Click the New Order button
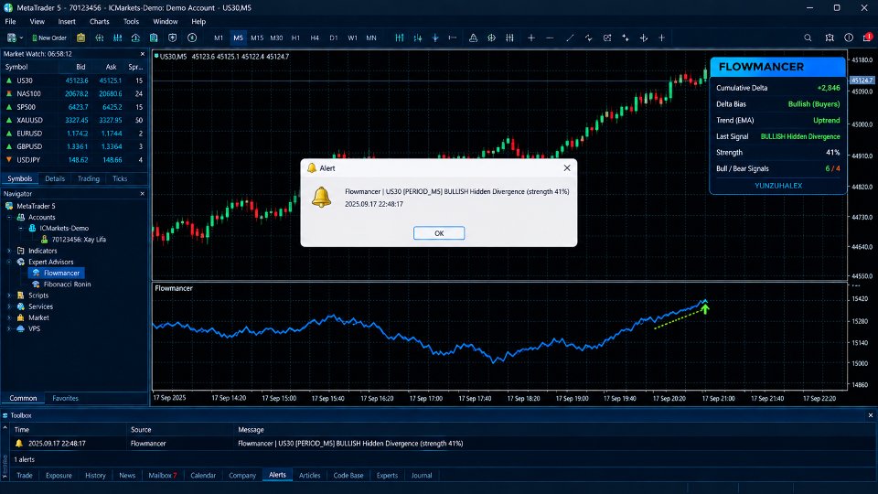The height and width of the screenshot is (494, 878). point(49,38)
